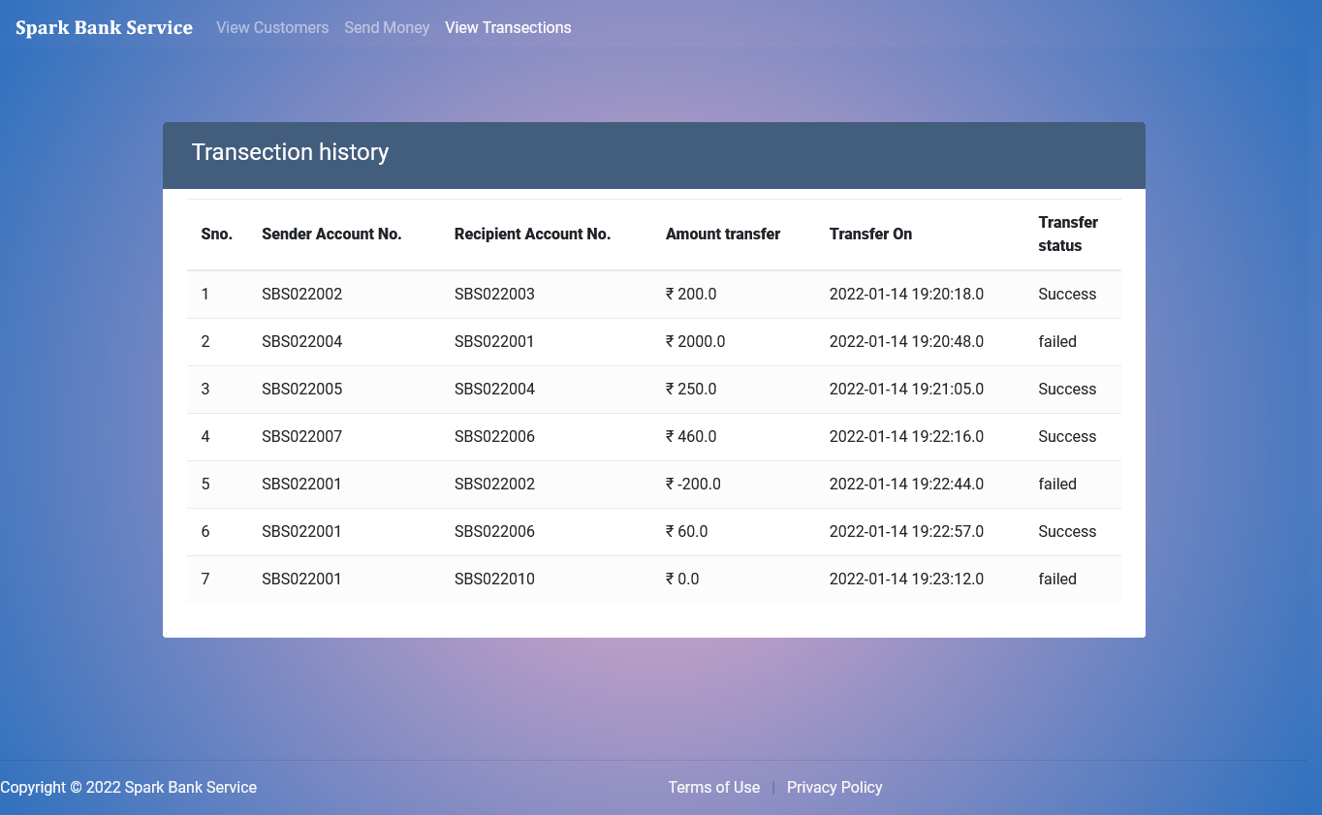1322x815 pixels.
Task: Select the View Transections tab
Action: 508,27
